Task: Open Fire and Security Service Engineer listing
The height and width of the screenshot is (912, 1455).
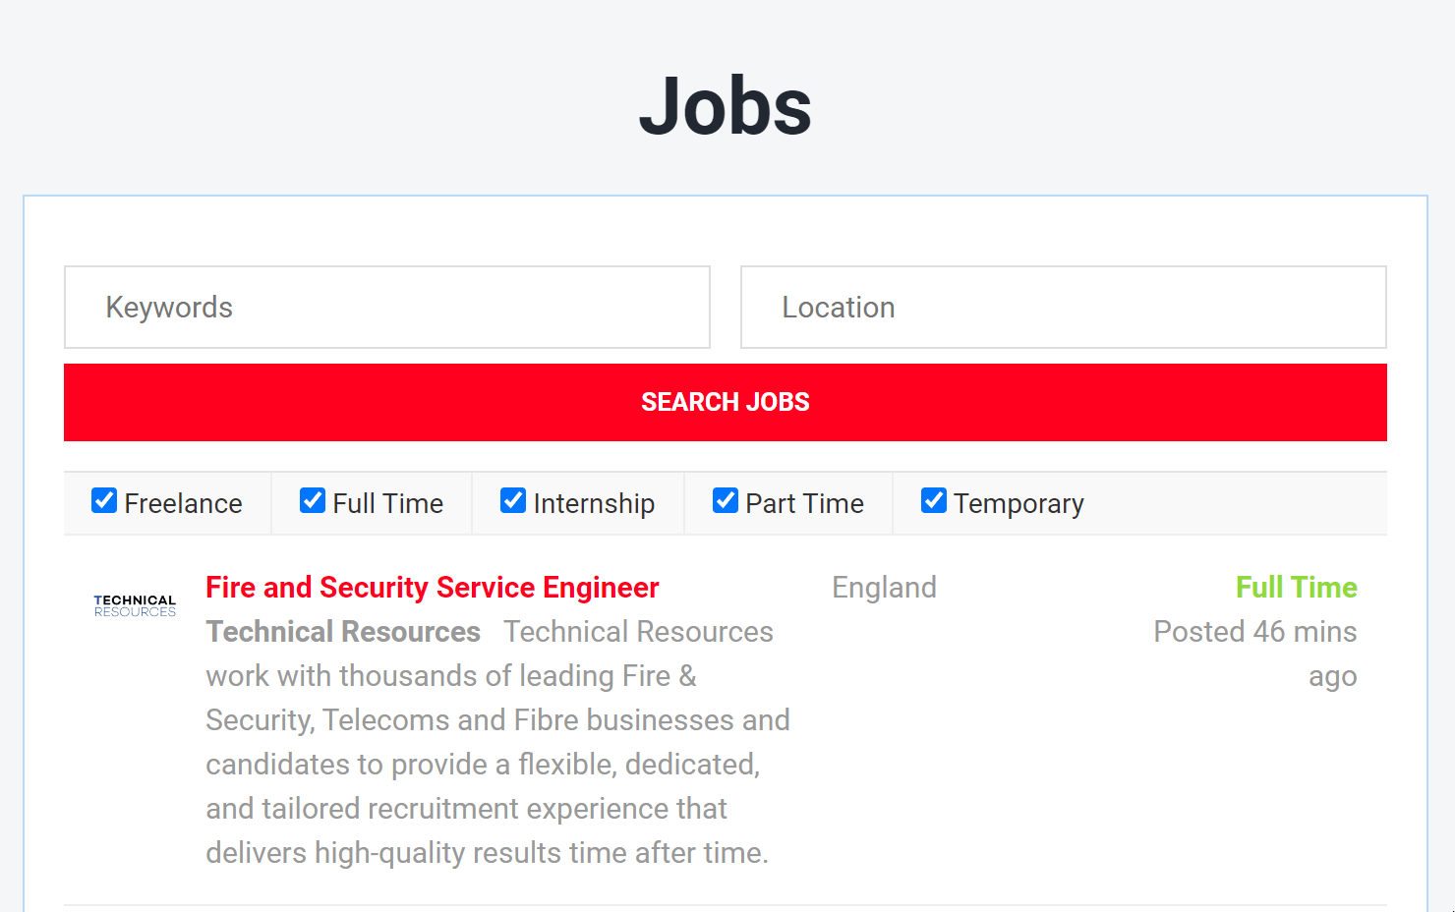Action: (x=433, y=588)
